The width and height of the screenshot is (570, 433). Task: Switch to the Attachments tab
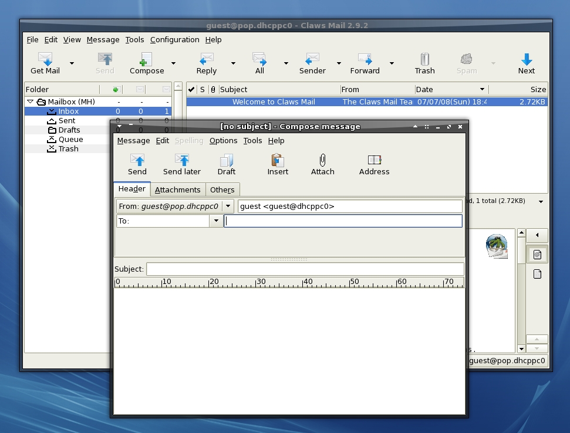pyautogui.click(x=177, y=190)
